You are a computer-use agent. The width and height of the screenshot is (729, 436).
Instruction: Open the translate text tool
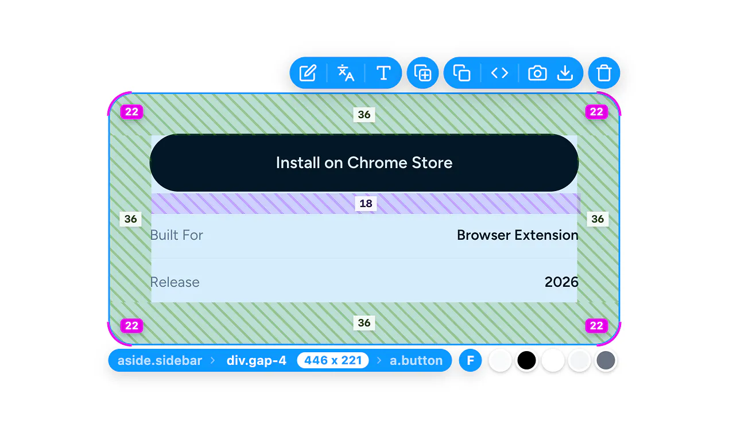[346, 73]
